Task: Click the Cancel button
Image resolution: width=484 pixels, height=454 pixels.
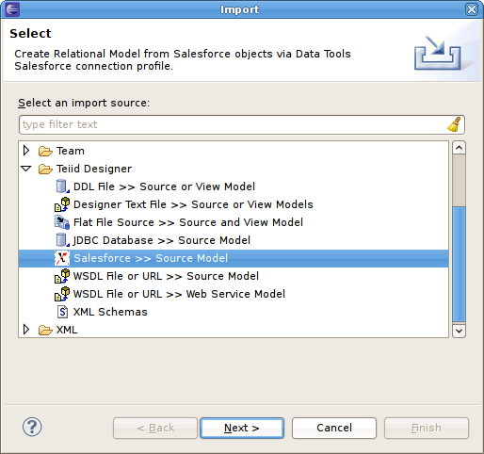Action: [334, 428]
